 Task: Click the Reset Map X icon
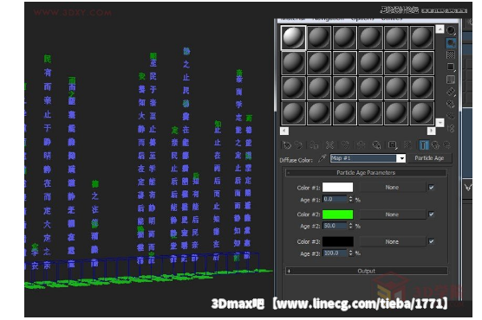pos(329,144)
